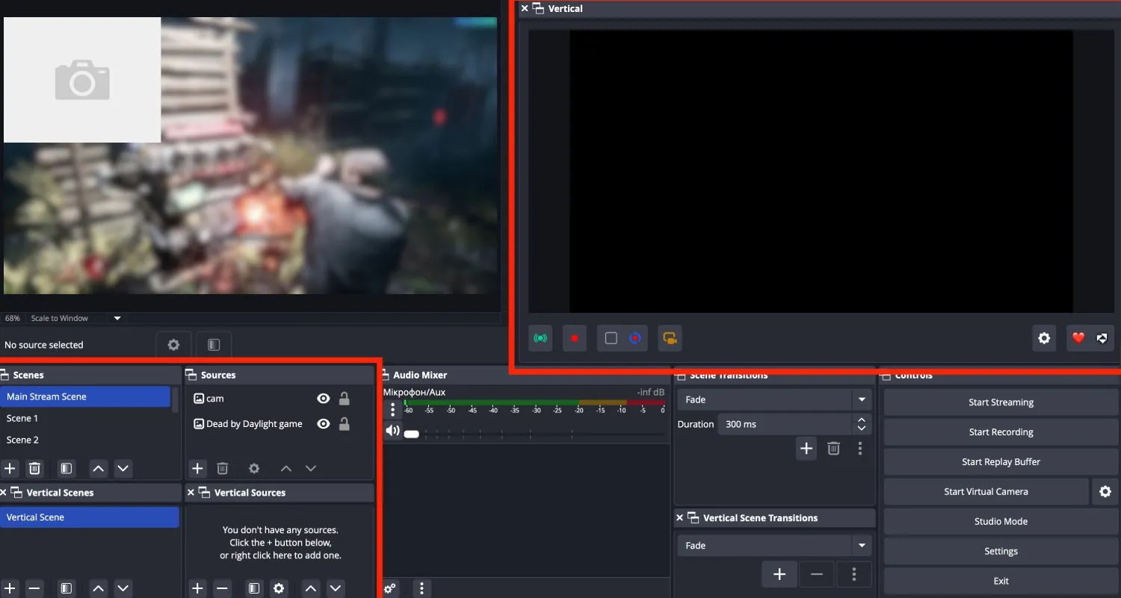Adjust Duration 300 ms stepper arrows
The image size is (1121, 598).
[862, 424]
